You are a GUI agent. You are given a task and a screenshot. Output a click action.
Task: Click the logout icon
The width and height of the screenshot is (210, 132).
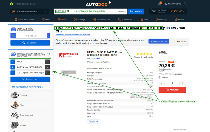tap(185, 4)
